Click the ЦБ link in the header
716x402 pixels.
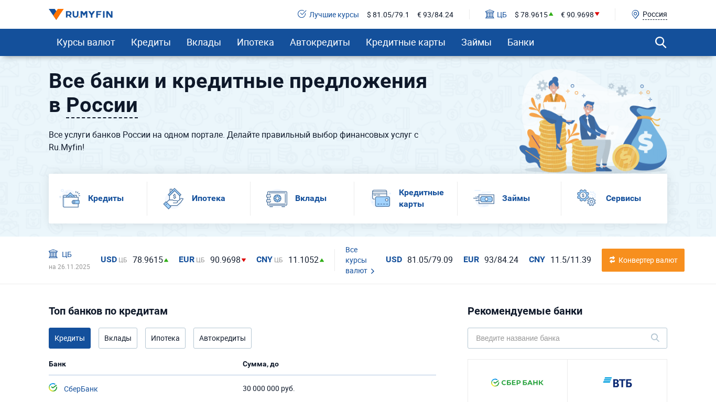[502, 15]
